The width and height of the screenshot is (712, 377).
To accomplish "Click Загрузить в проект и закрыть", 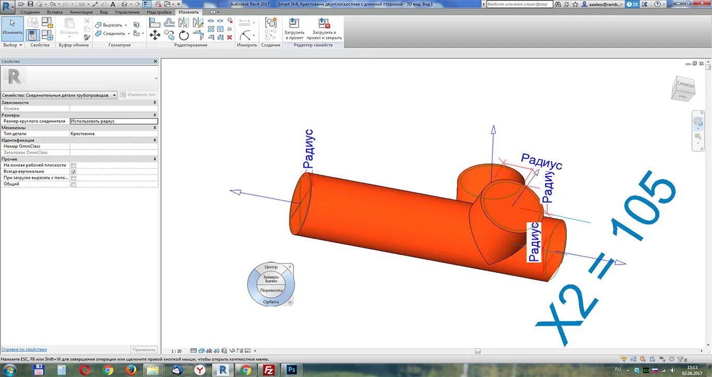I will (x=324, y=29).
